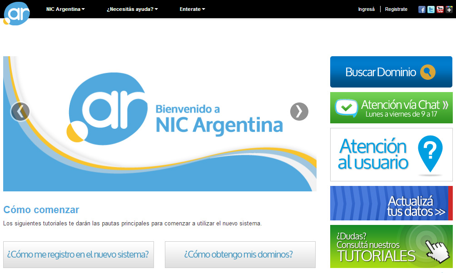Click the .ar logo in the header
Image resolution: width=456 pixels, height=273 pixels.
point(16,13)
